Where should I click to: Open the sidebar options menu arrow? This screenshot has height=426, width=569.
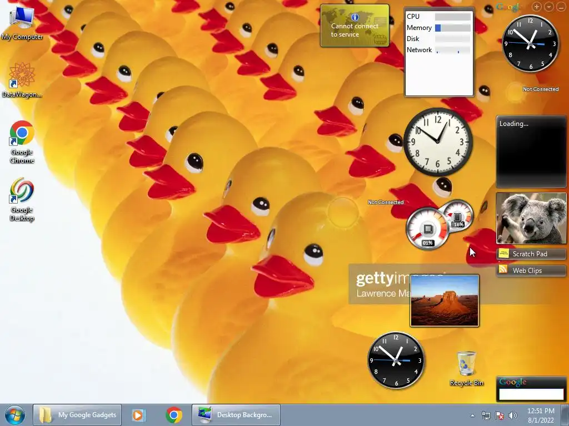[x=548, y=7]
